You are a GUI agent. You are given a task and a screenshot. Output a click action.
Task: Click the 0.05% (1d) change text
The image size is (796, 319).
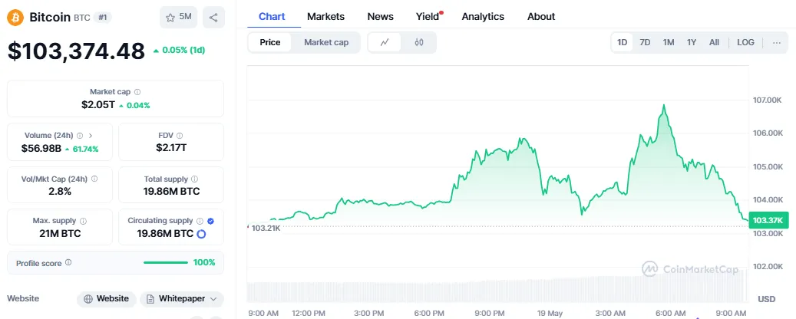(x=179, y=50)
